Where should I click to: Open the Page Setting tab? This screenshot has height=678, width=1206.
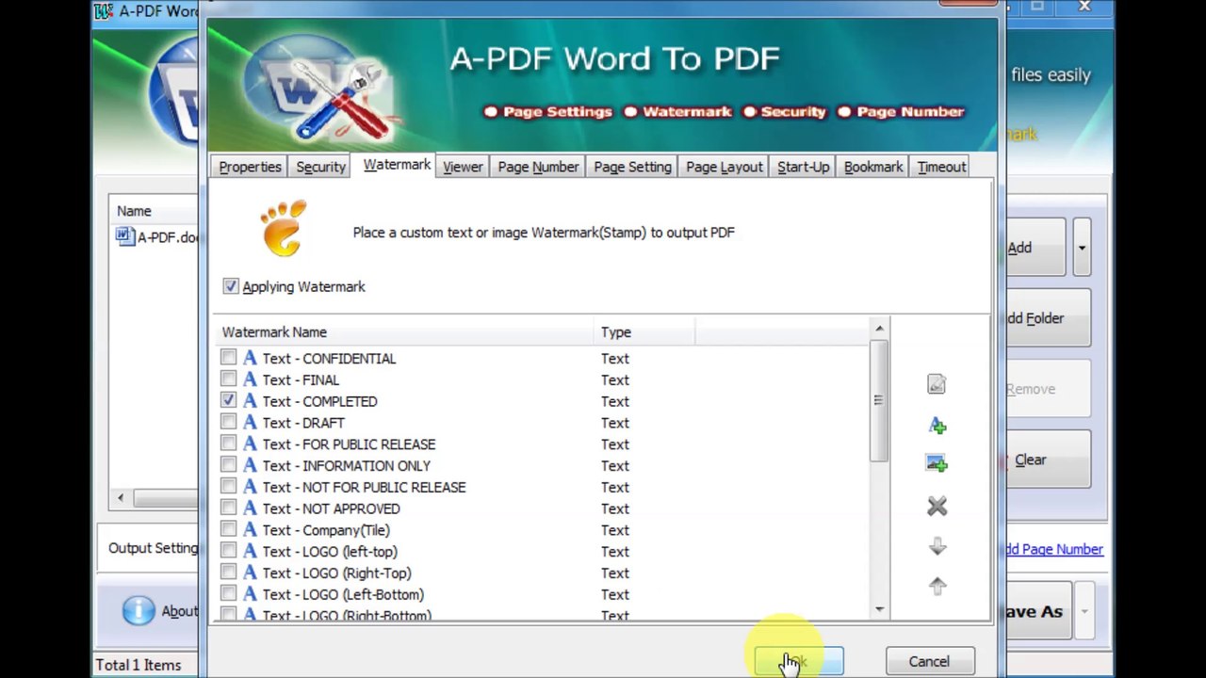pos(632,167)
